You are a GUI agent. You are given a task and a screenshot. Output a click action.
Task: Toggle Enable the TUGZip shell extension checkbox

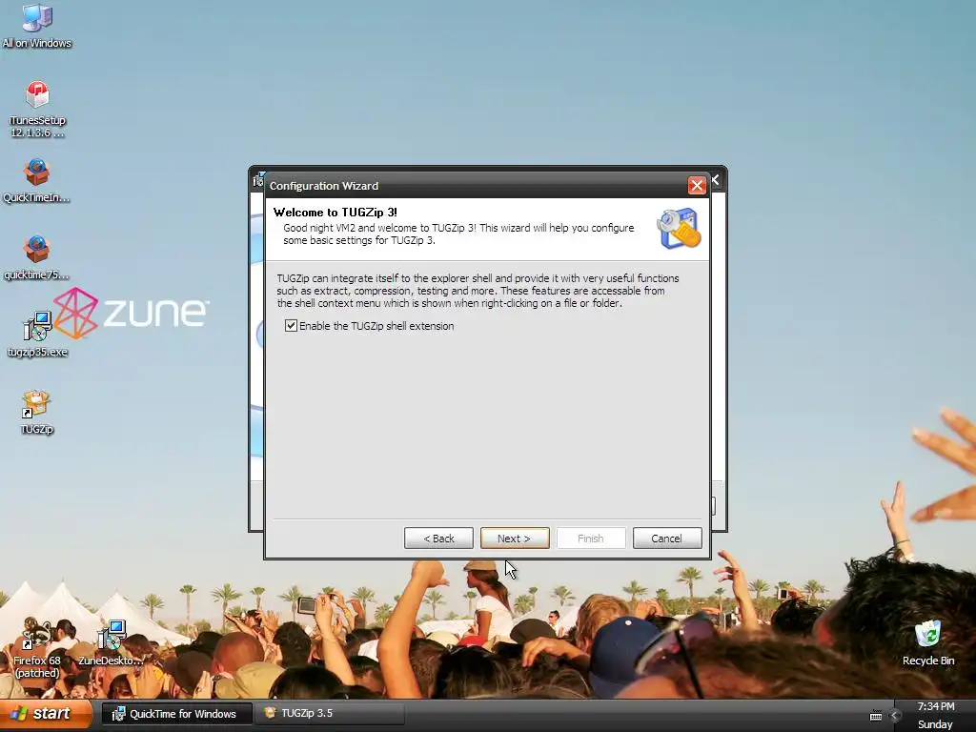(291, 326)
